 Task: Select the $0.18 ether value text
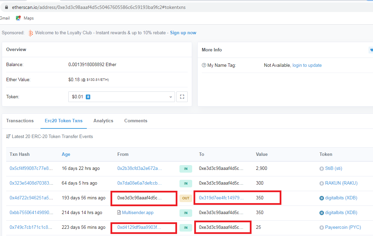(x=74, y=79)
